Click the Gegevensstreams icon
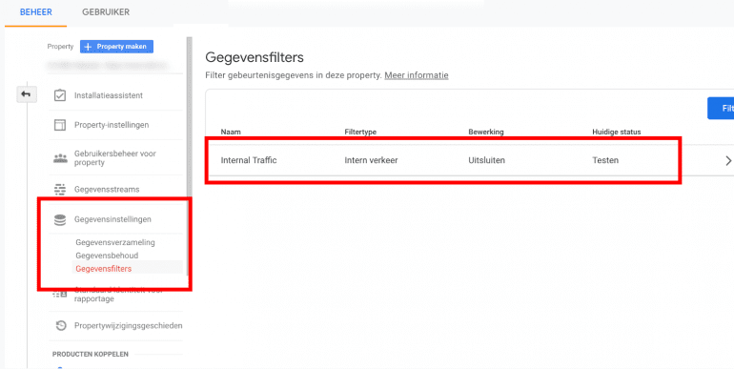 [60, 189]
